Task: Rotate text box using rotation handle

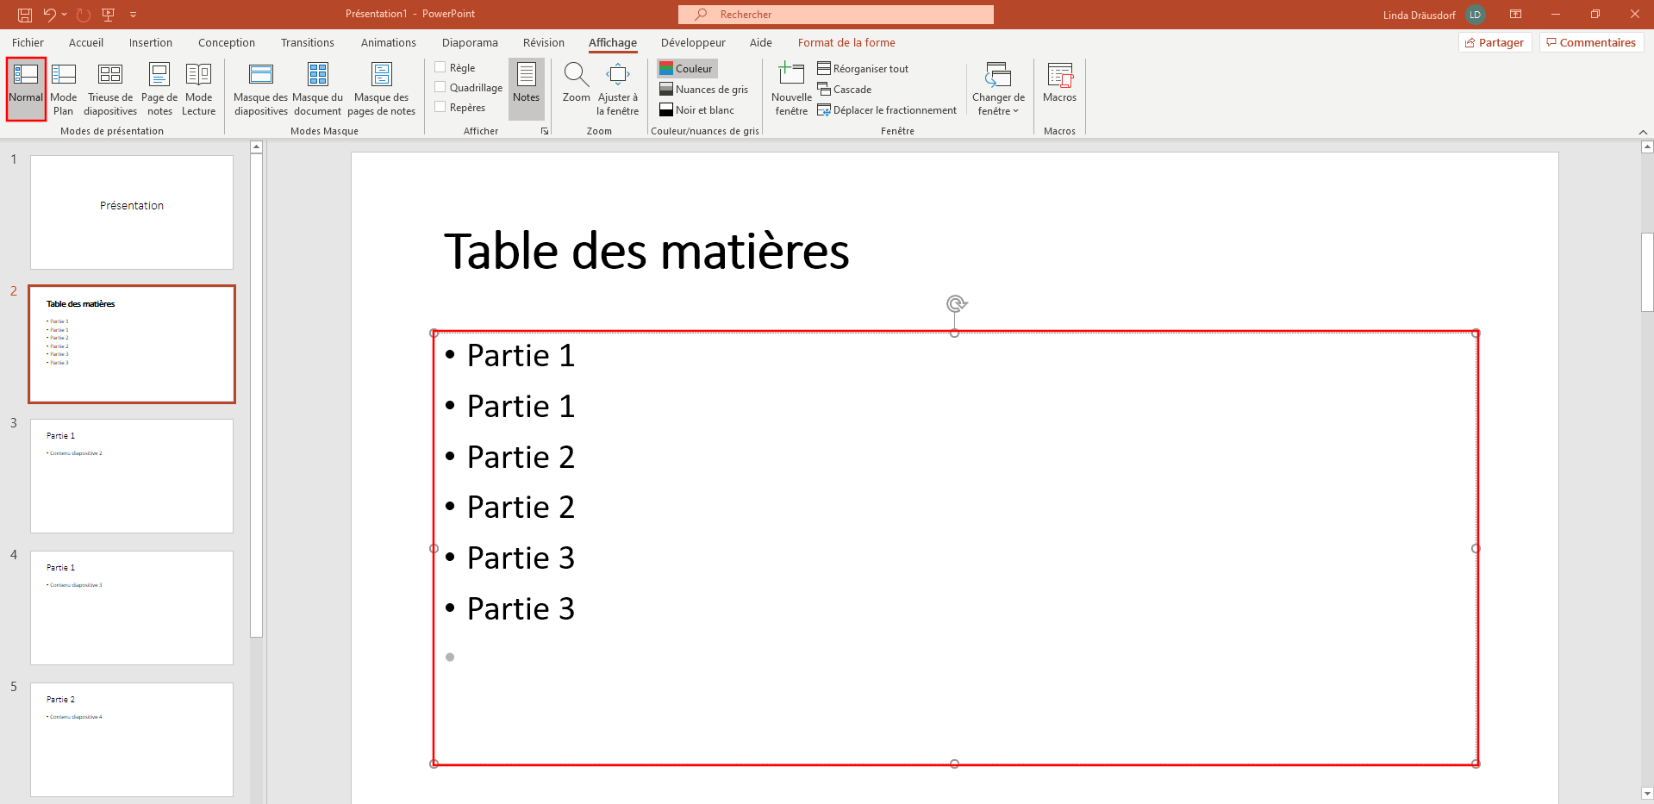Action: click(956, 303)
